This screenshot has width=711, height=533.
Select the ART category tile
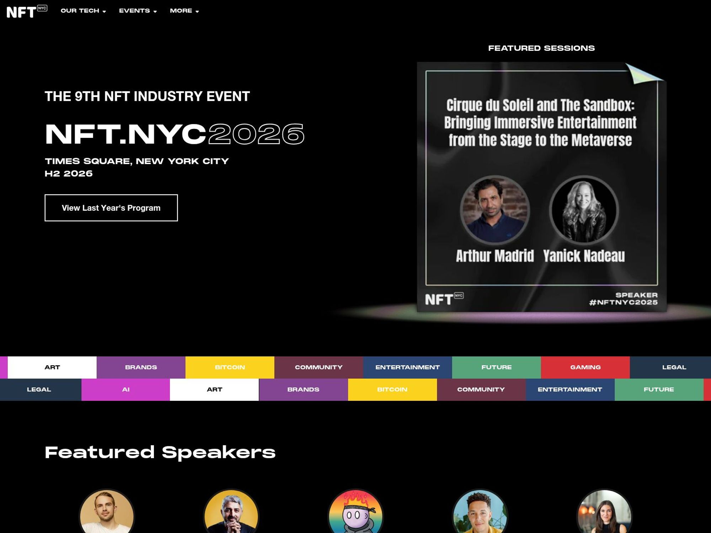coord(52,367)
